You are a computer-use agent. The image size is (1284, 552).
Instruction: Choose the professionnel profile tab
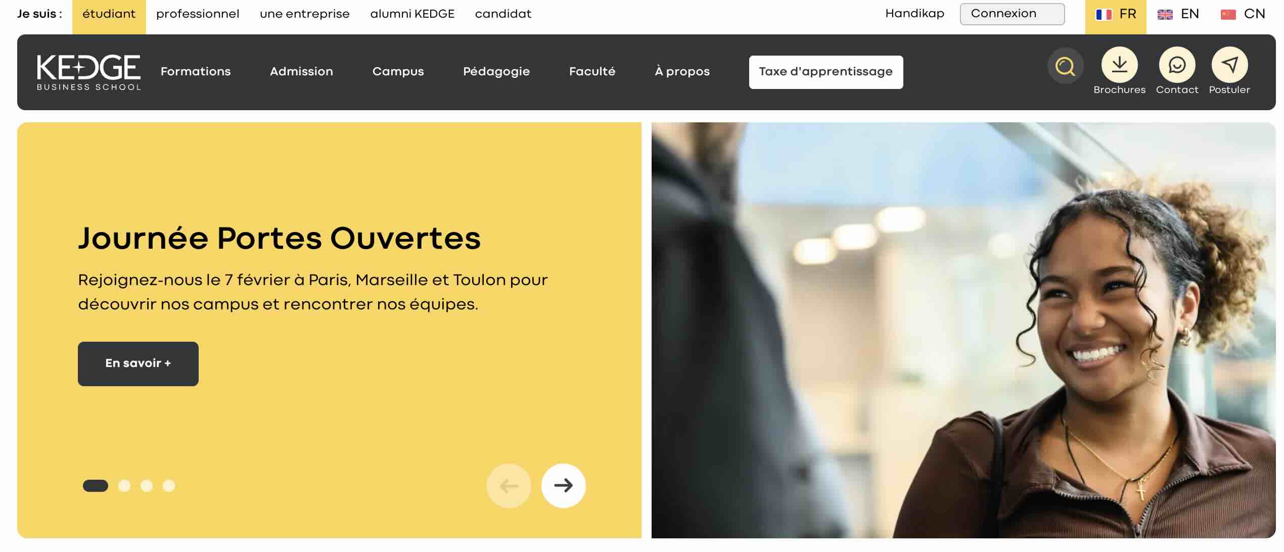pyautogui.click(x=198, y=14)
